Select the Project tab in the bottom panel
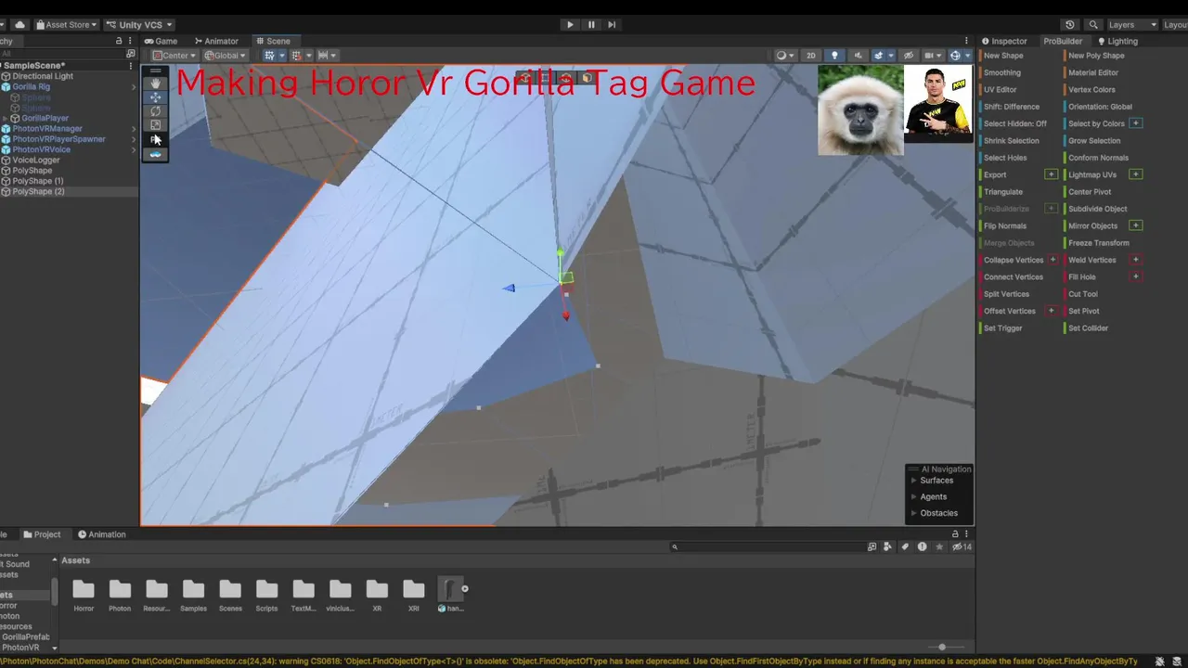The image size is (1188, 668). (x=42, y=534)
